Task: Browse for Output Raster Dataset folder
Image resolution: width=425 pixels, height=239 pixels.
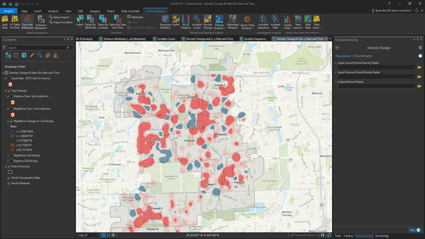Action: click(x=419, y=86)
